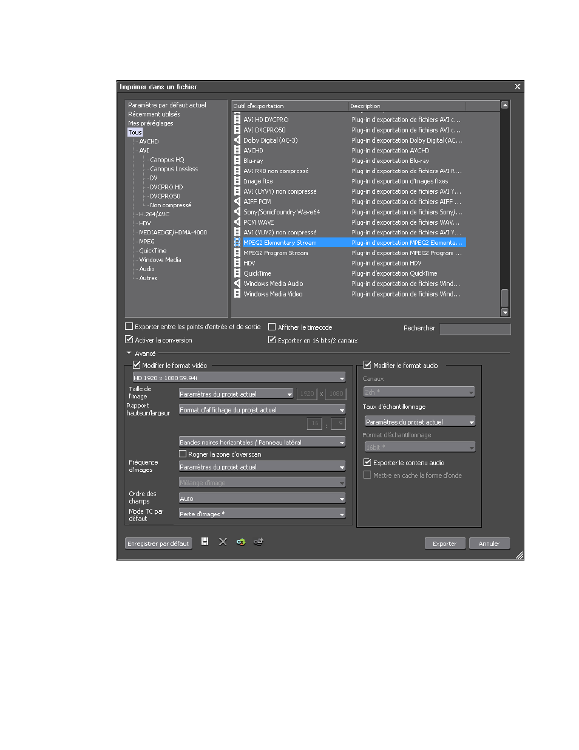Select Récemment utilisés category
Viewport: 579px width, 750px height.
tap(154, 114)
